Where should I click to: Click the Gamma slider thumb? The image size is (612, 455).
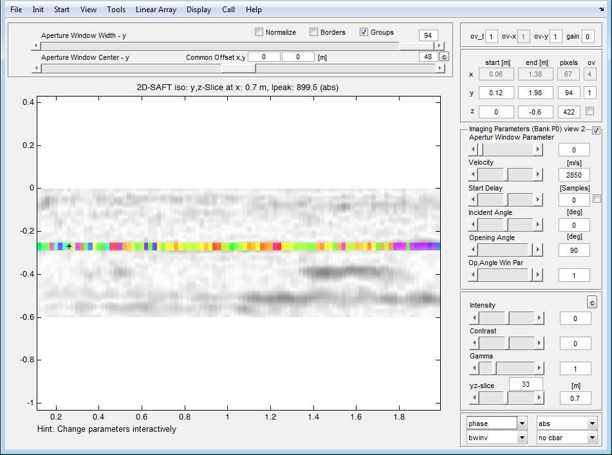click(494, 368)
